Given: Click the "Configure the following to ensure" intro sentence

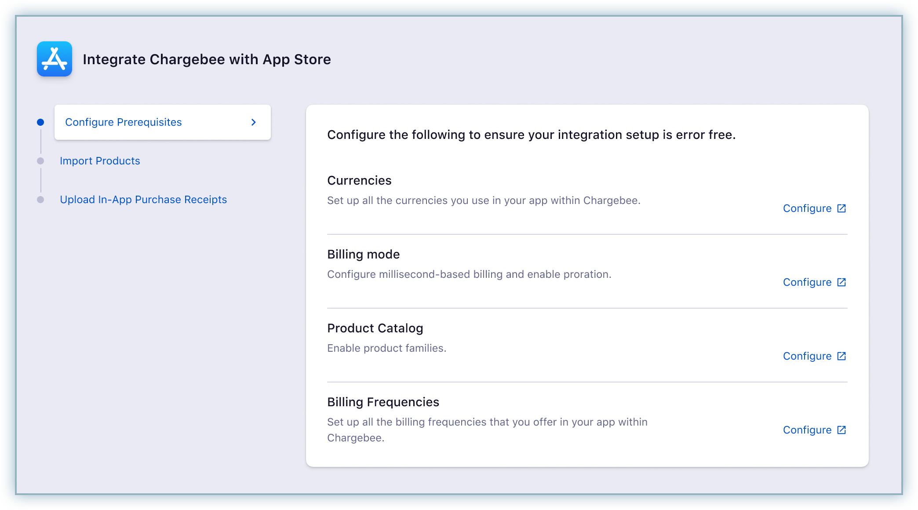Looking at the screenshot, I should (531, 135).
